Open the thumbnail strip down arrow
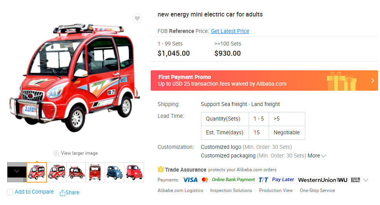Image resolution: width=380 pixels, height=205 pixels. (17, 172)
